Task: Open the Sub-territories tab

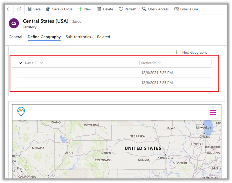Action: tap(78, 37)
